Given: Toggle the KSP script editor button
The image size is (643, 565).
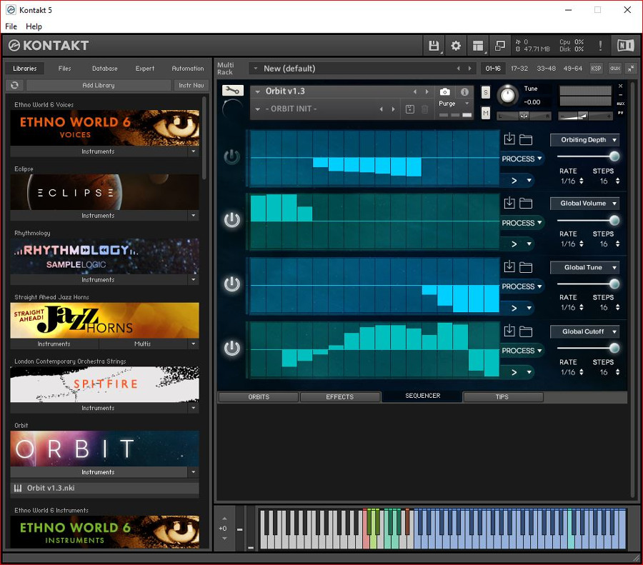Looking at the screenshot, I should (x=596, y=69).
